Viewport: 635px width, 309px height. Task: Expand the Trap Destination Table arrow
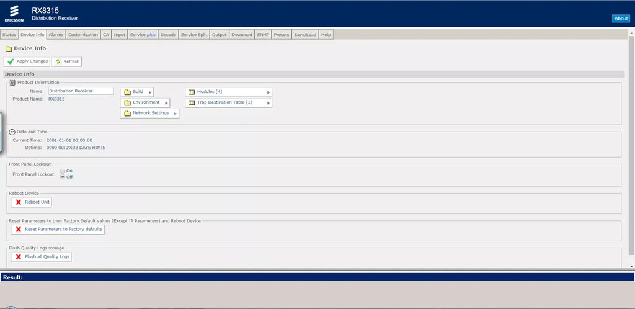click(268, 103)
